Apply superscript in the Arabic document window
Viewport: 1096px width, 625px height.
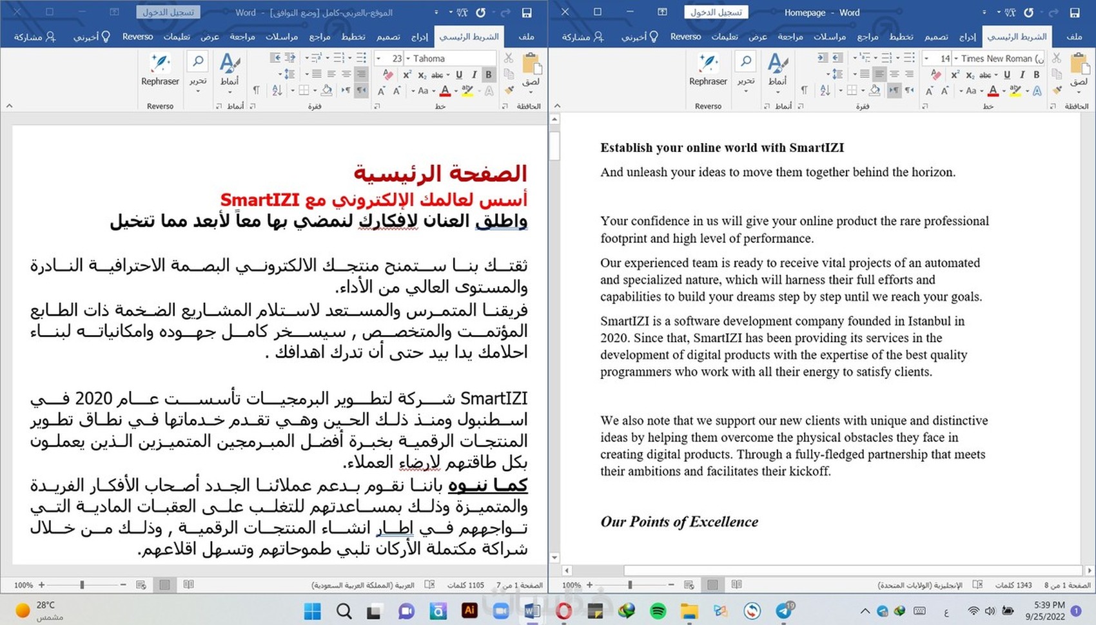pos(407,75)
